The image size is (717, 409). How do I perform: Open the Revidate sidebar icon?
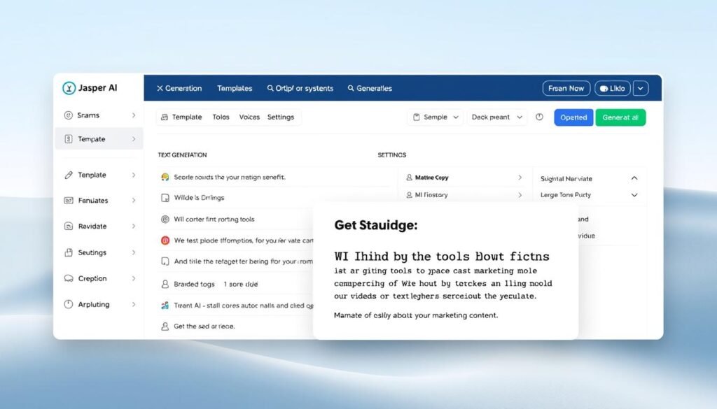click(x=68, y=226)
